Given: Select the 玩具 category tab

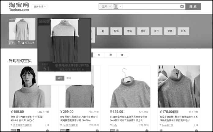Looking at the screenshot, I should (x=183, y=31).
